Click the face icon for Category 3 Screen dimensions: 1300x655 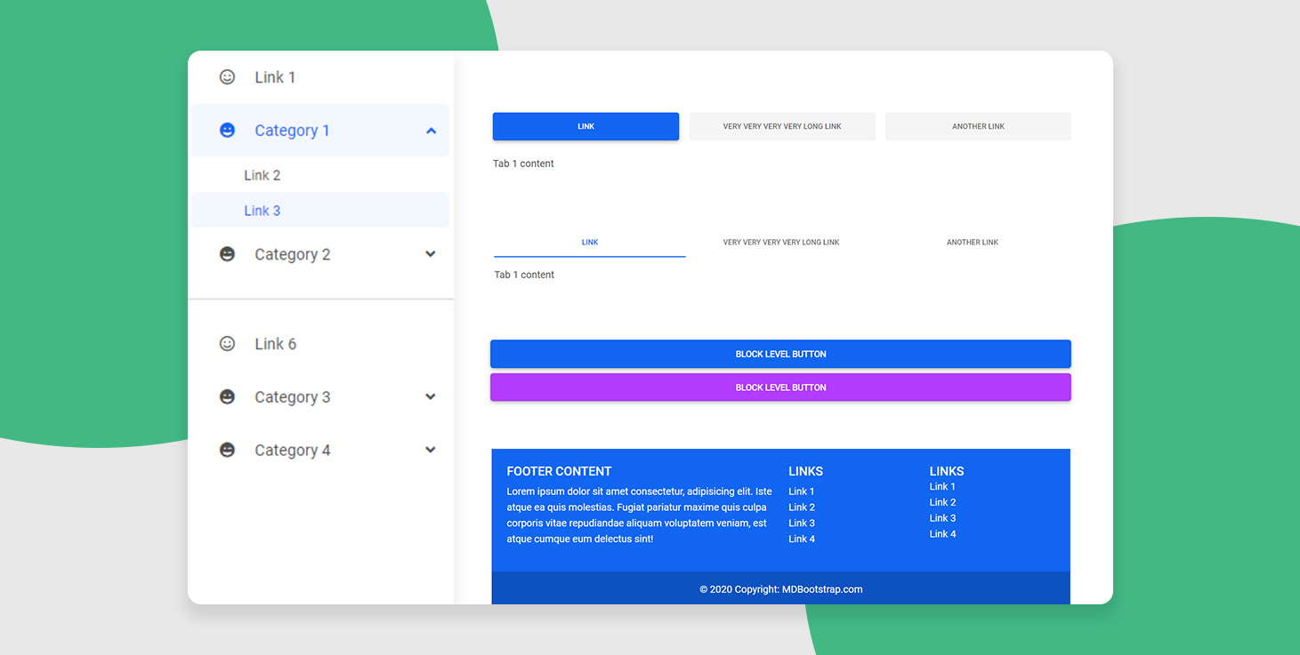(x=227, y=397)
